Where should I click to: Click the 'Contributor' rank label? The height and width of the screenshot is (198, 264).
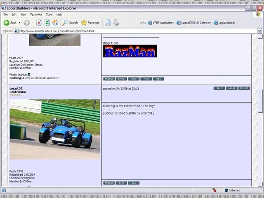pos(18,92)
